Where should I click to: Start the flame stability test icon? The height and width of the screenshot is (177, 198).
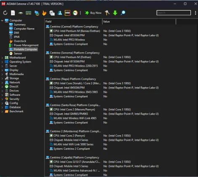click(x=44, y=13)
